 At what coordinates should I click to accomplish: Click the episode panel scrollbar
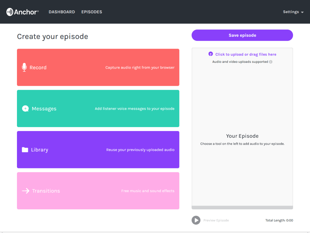pos(242,207)
